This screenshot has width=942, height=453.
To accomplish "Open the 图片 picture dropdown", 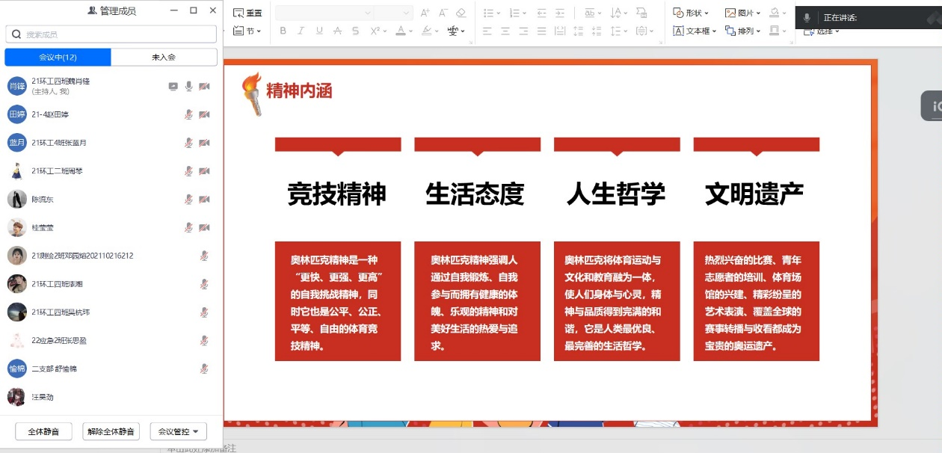I will 743,13.
